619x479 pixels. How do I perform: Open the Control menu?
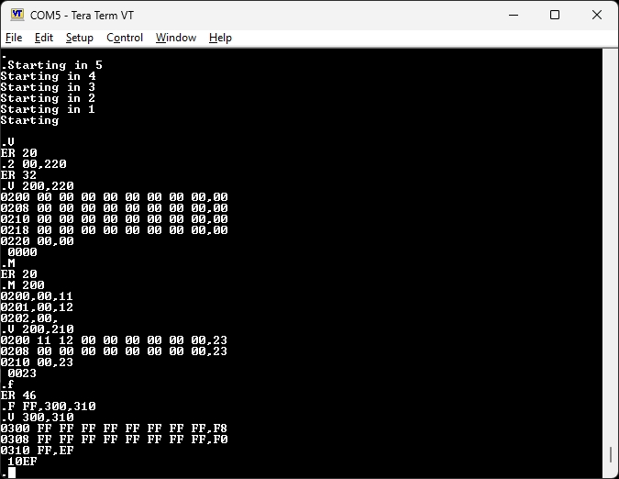point(125,38)
